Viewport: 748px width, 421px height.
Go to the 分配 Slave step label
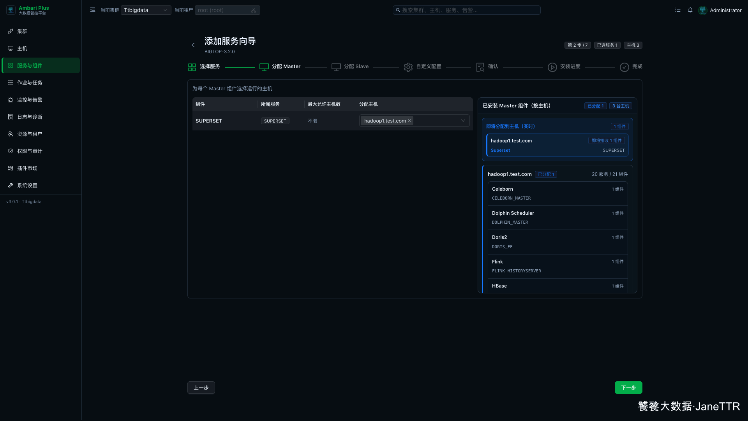coord(356,67)
